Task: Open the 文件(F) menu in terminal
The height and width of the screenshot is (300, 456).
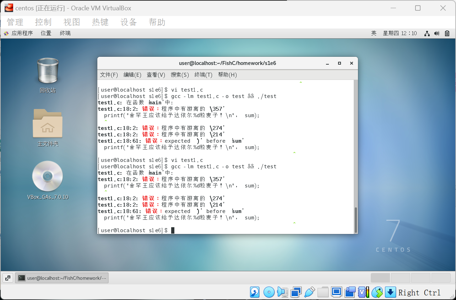Action: pyautogui.click(x=109, y=75)
